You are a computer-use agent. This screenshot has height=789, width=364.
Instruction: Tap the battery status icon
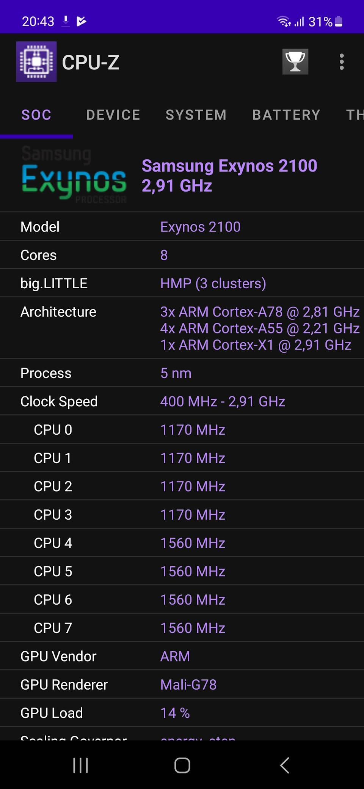[339, 22]
